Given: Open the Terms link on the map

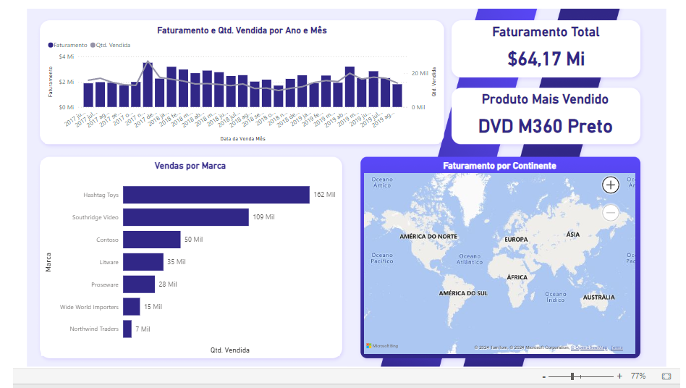Looking at the screenshot, I should tap(617, 347).
